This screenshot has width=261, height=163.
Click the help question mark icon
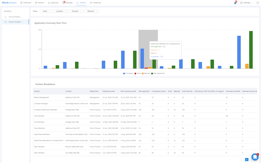258,3
